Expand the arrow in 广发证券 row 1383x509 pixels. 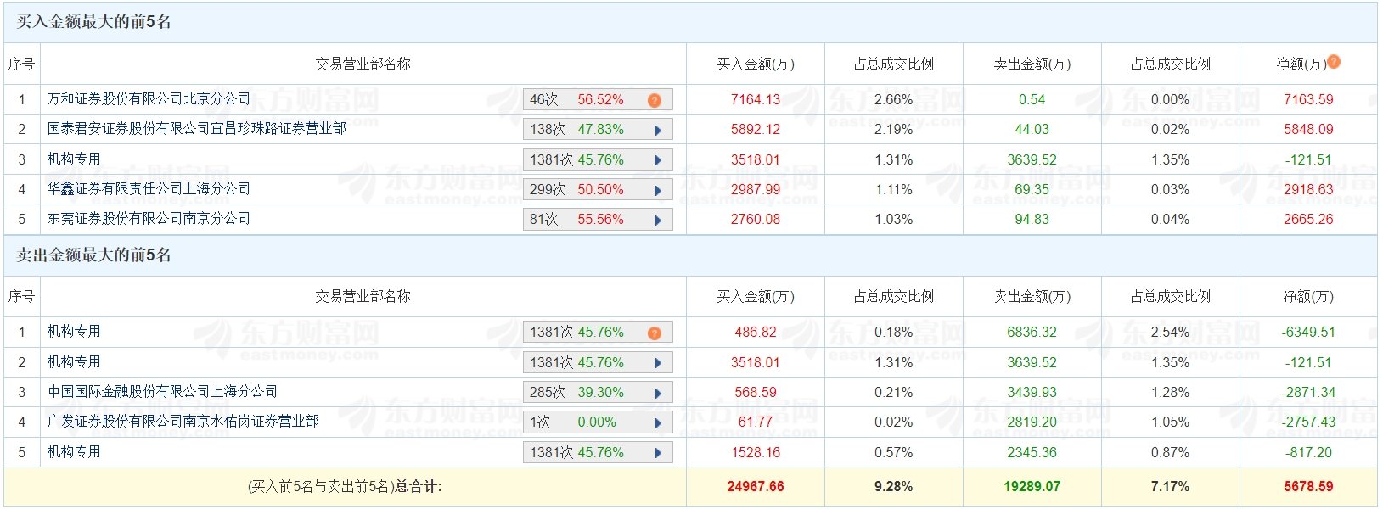(658, 422)
